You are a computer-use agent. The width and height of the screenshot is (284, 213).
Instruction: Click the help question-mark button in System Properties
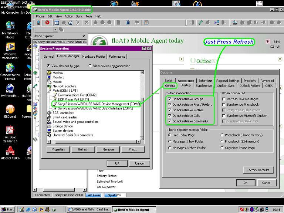coord(144,48)
